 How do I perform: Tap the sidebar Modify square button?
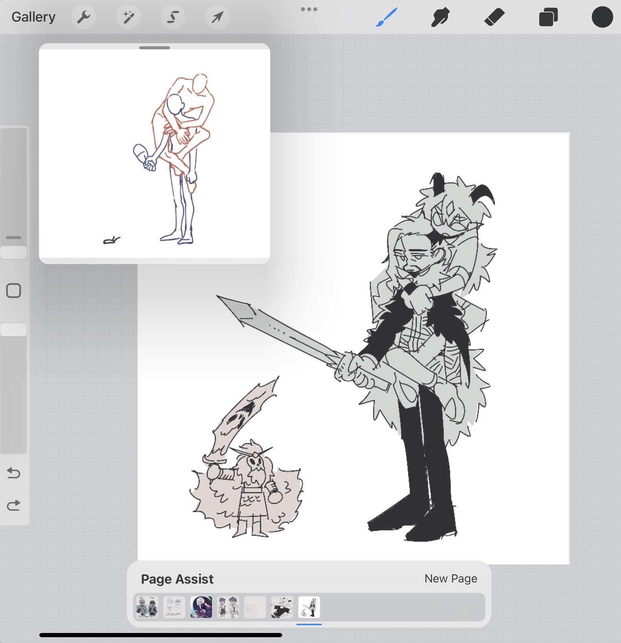14,291
